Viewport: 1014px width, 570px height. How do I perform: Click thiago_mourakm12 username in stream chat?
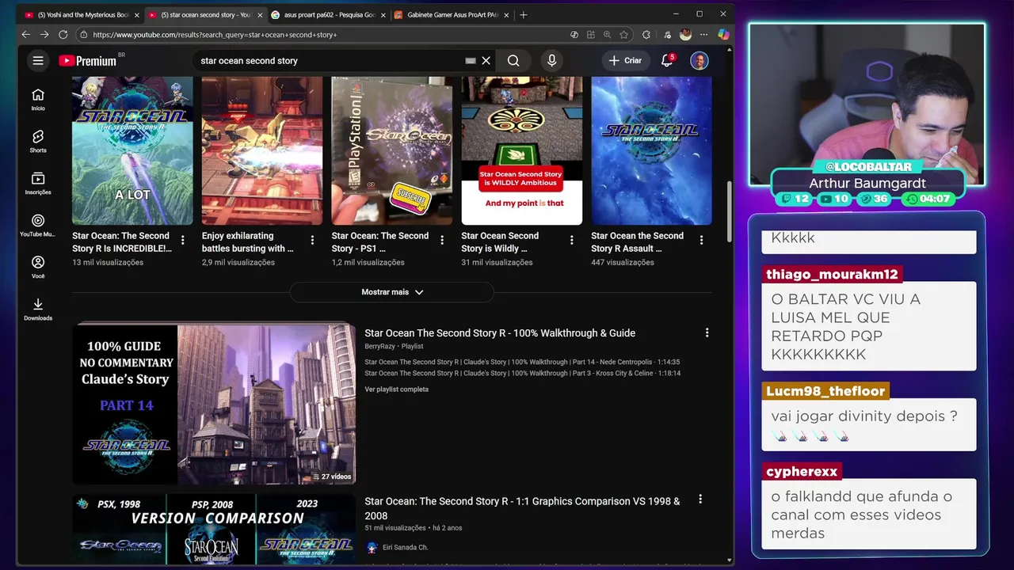point(832,274)
